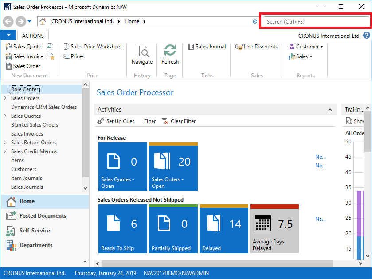Click the Navigate button

click(142, 54)
